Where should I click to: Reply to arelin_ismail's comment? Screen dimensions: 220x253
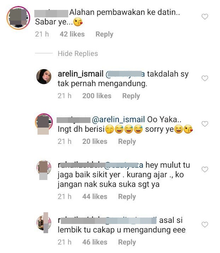point(131,96)
